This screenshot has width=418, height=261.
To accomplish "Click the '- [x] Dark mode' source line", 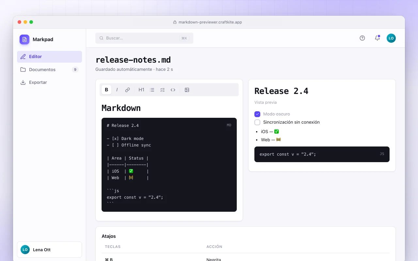I will pyautogui.click(x=125, y=139).
